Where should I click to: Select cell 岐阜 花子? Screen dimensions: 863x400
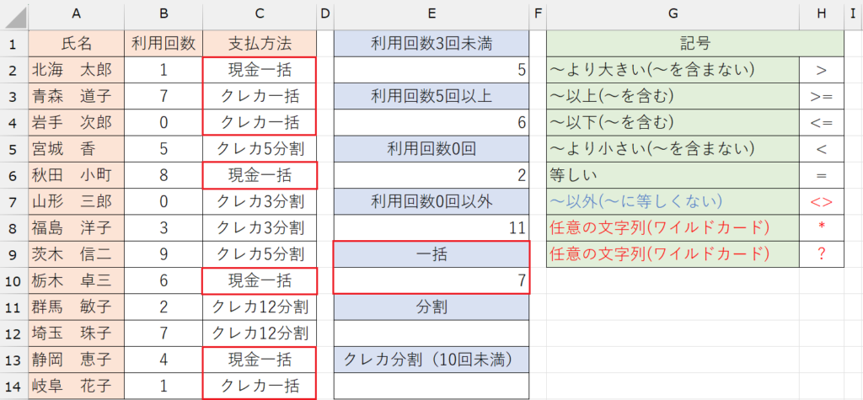click(77, 386)
